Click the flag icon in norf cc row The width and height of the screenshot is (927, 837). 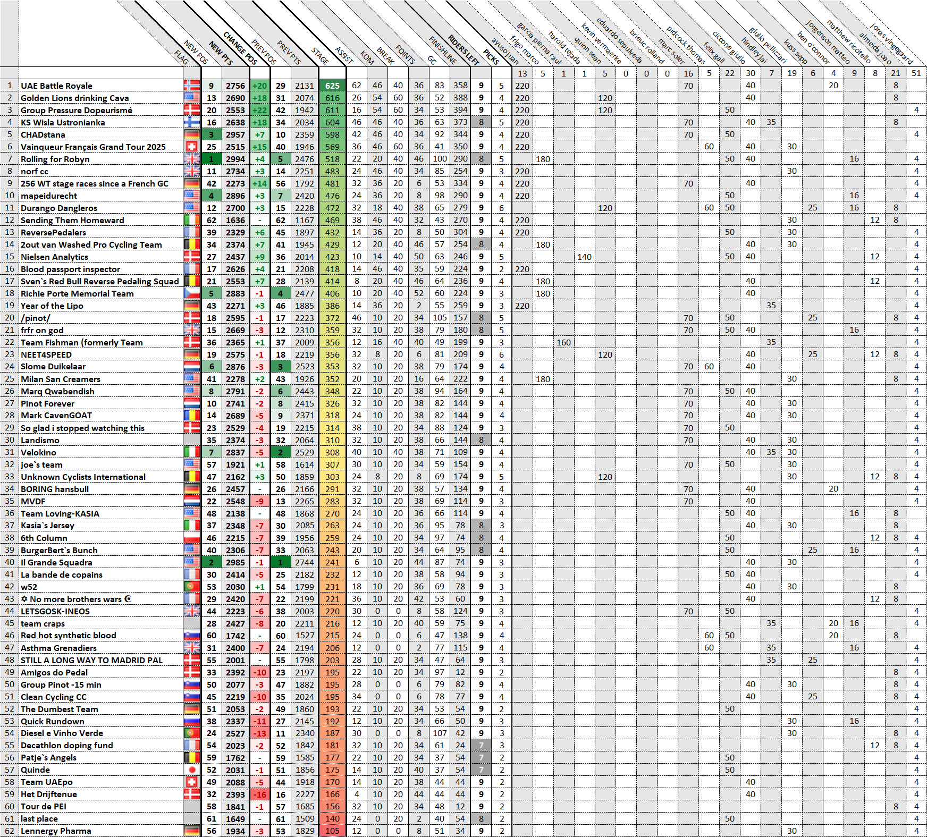click(x=192, y=171)
